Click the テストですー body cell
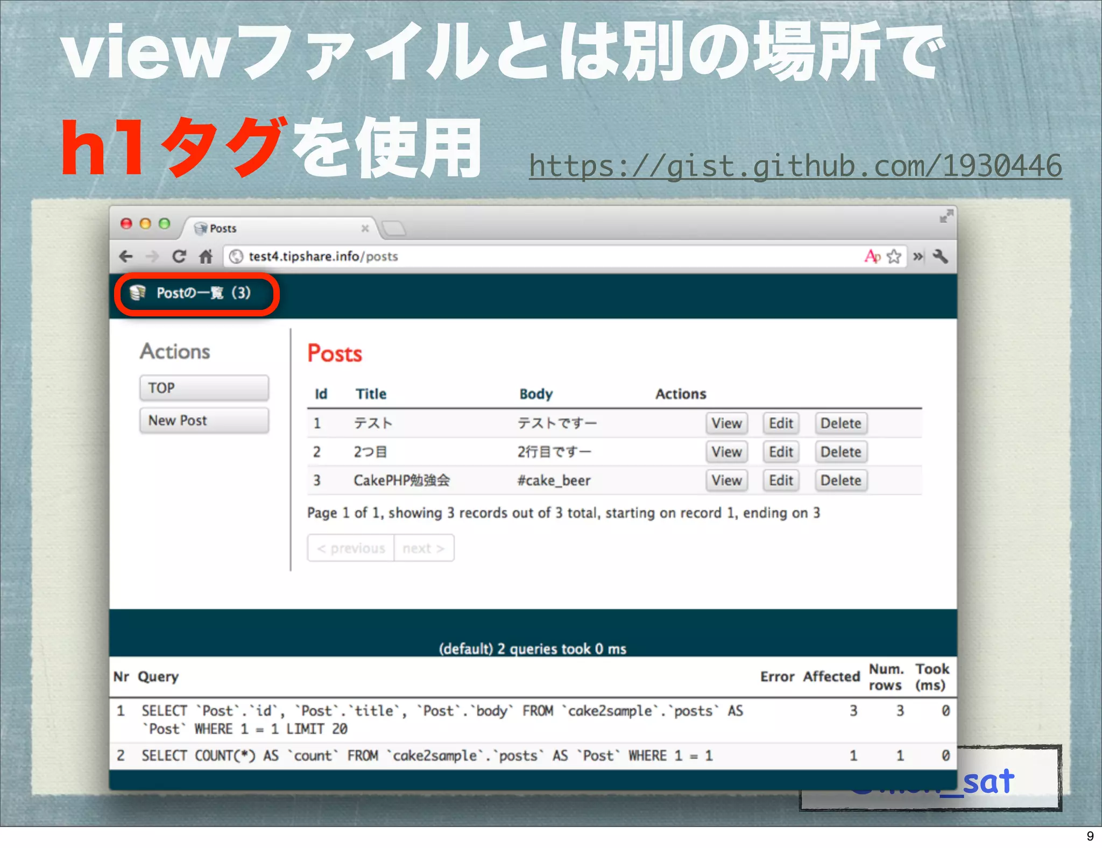Image resolution: width=1102 pixels, height=848 pixels. click(x=557, y=423)
